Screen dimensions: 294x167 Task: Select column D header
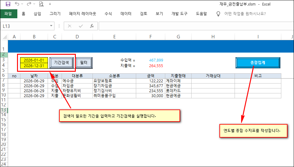77,37
